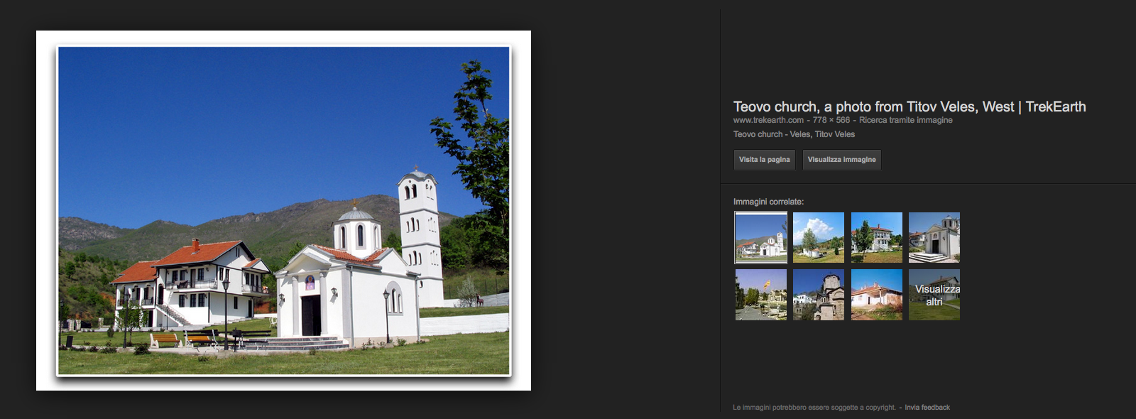Open related thumbnail with the flag on a street
The image size is (1136, 419).
[761, 295]
